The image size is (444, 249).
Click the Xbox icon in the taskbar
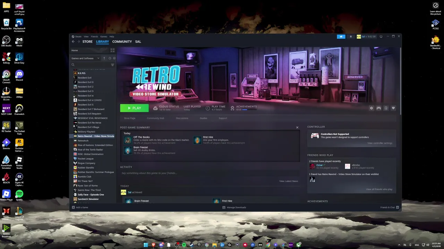(299, 245)
